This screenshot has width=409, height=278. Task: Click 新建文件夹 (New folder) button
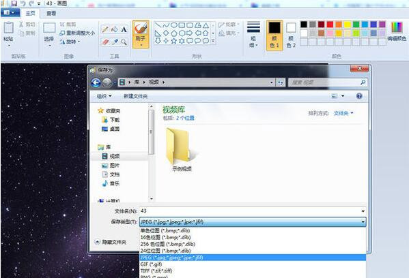(135, 96)
